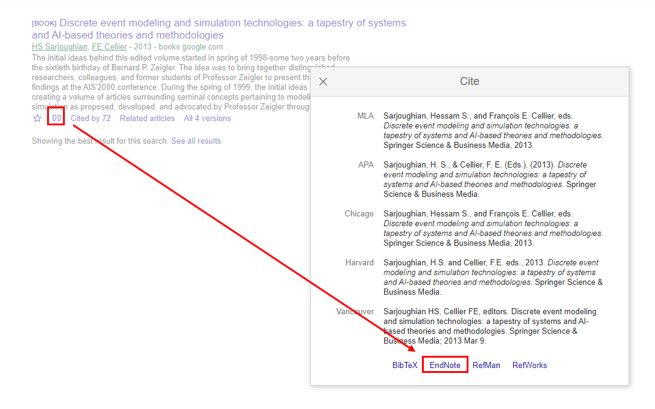Open FE Cellier's author profile
Screen dimensions: 655x409
coord(109,46)
